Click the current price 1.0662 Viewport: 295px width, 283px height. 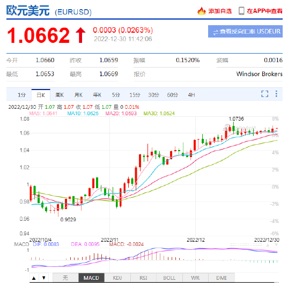click(x=39, y=35)
